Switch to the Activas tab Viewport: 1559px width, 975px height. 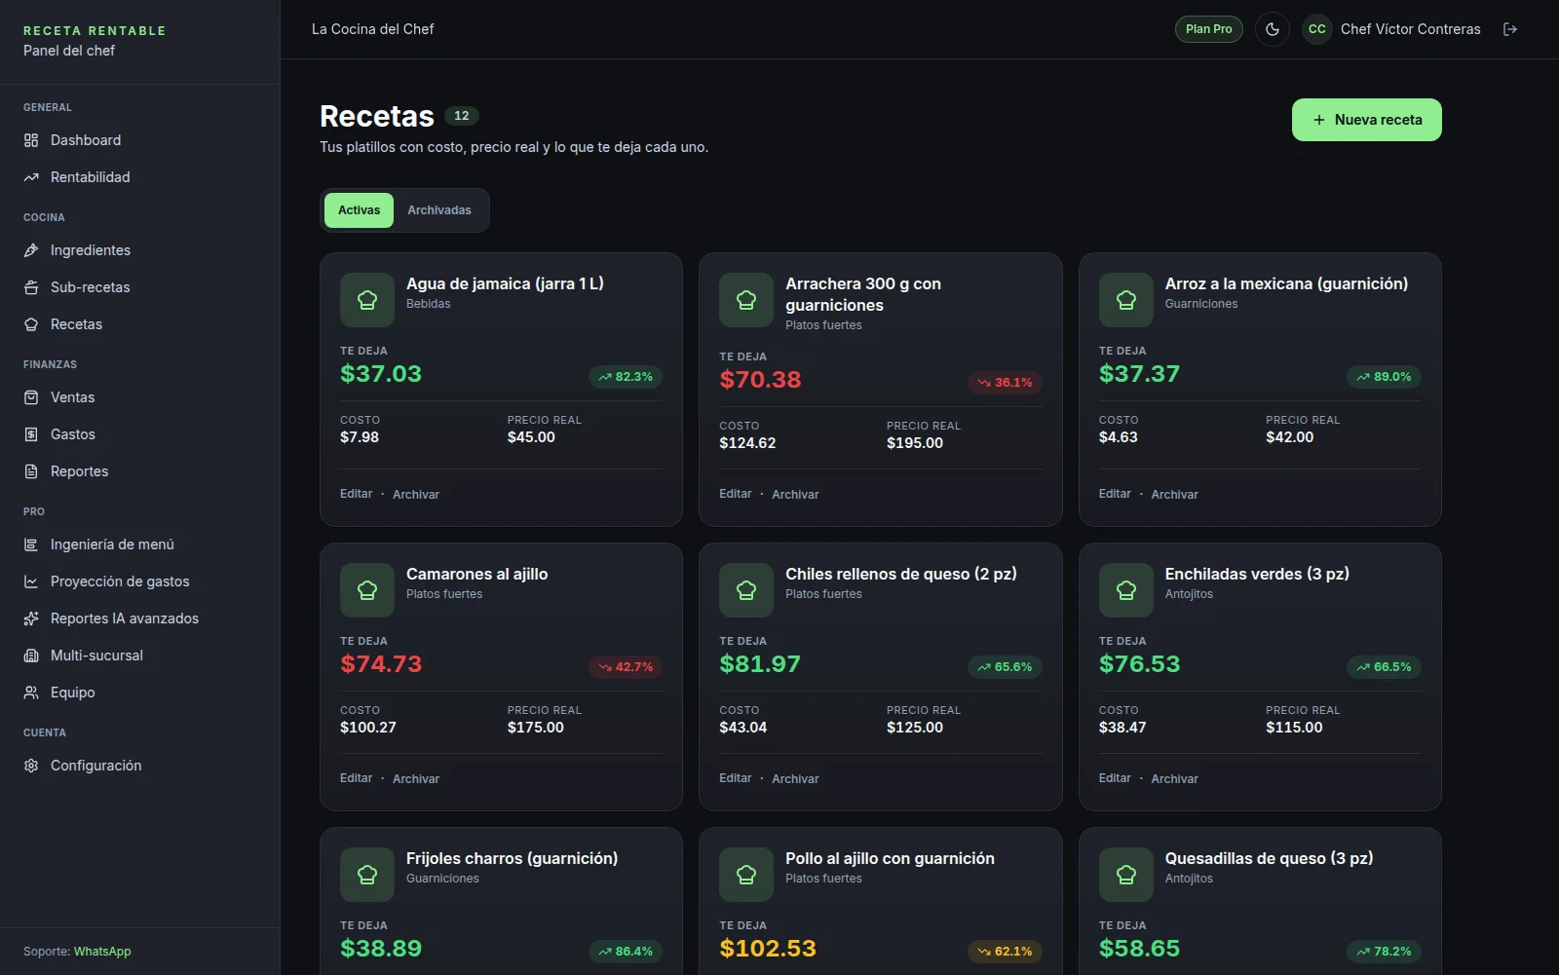pos(359,210)
